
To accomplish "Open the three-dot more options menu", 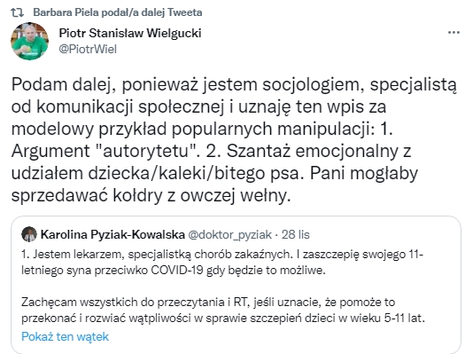I will click(x=453, y=33).
